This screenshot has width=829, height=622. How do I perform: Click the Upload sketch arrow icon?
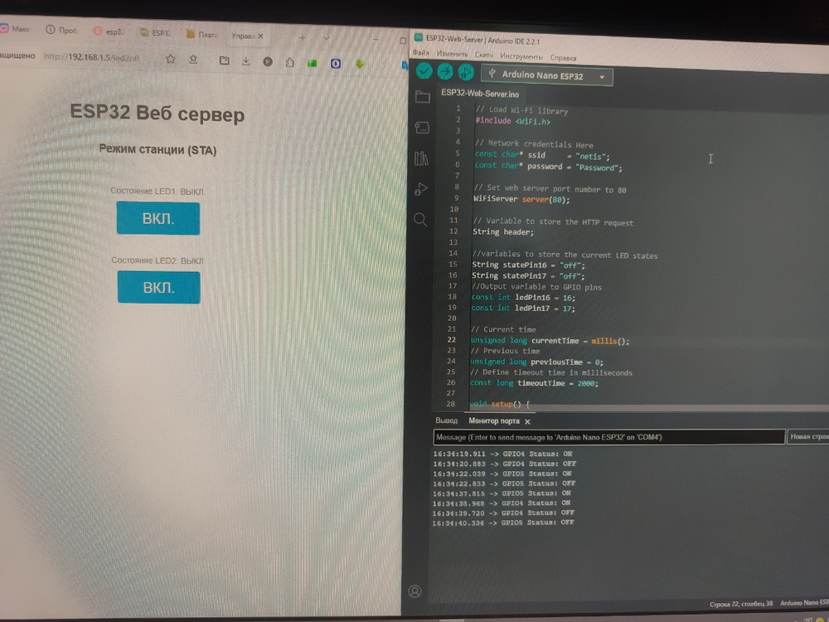pos(444,71)
